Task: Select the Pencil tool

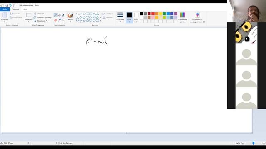Action: click(x=55, y=15)
